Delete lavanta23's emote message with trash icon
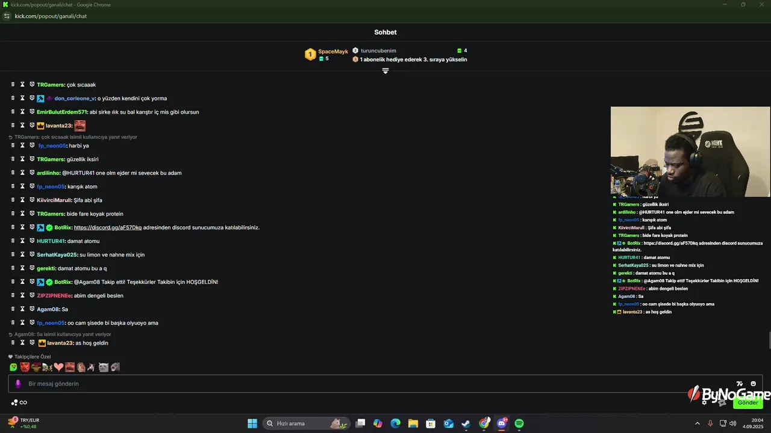The width and height of the screenshot is (771, 433). (x=13, y=125)
